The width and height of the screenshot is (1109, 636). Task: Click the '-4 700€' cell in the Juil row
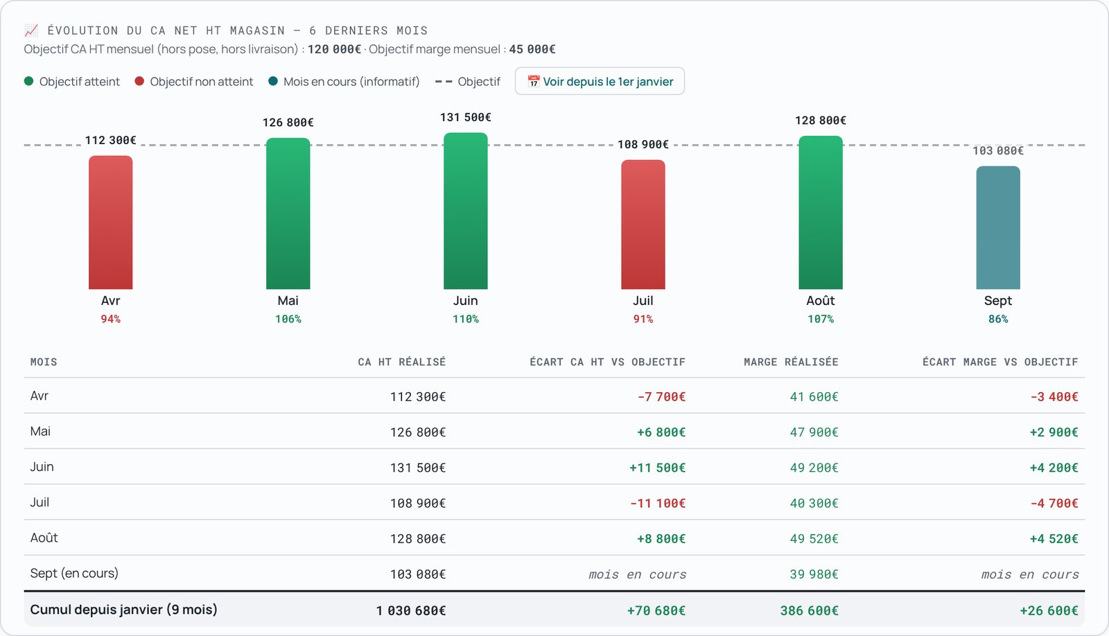coord(1054,504)
